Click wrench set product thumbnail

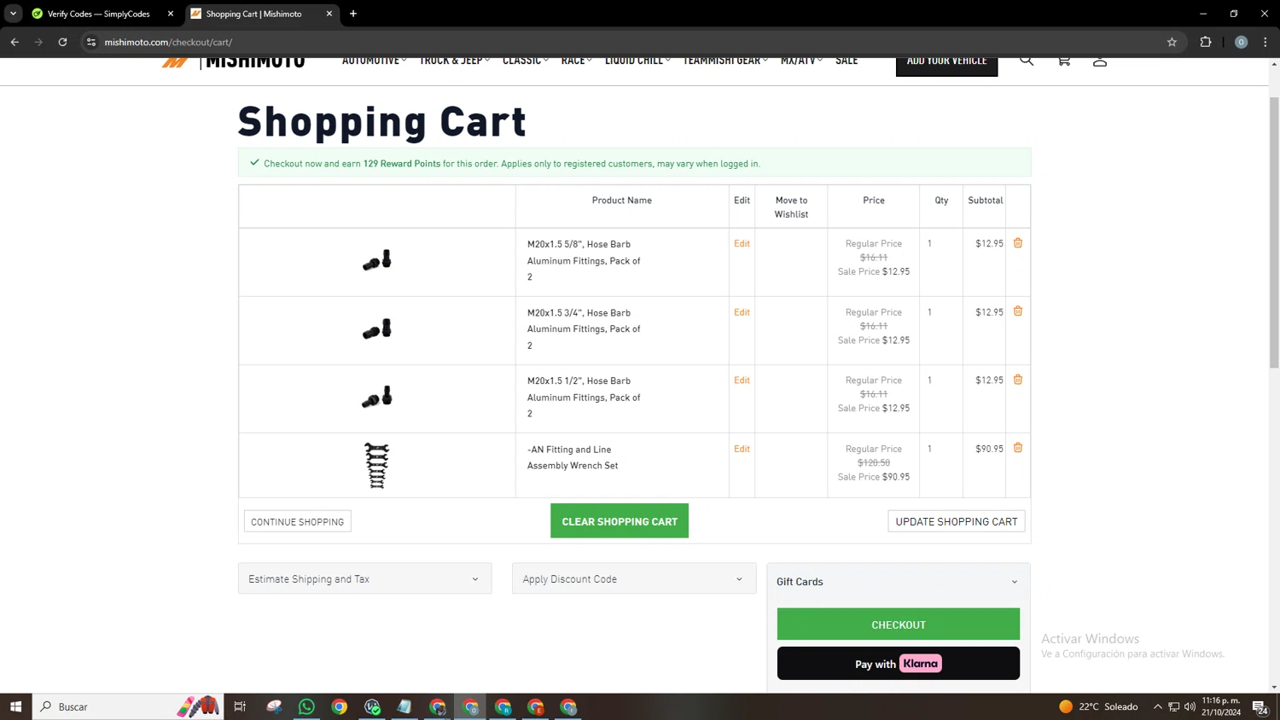376,466
